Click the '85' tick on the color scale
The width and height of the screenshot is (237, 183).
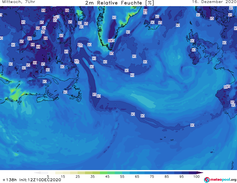click(x=167, y=177)
